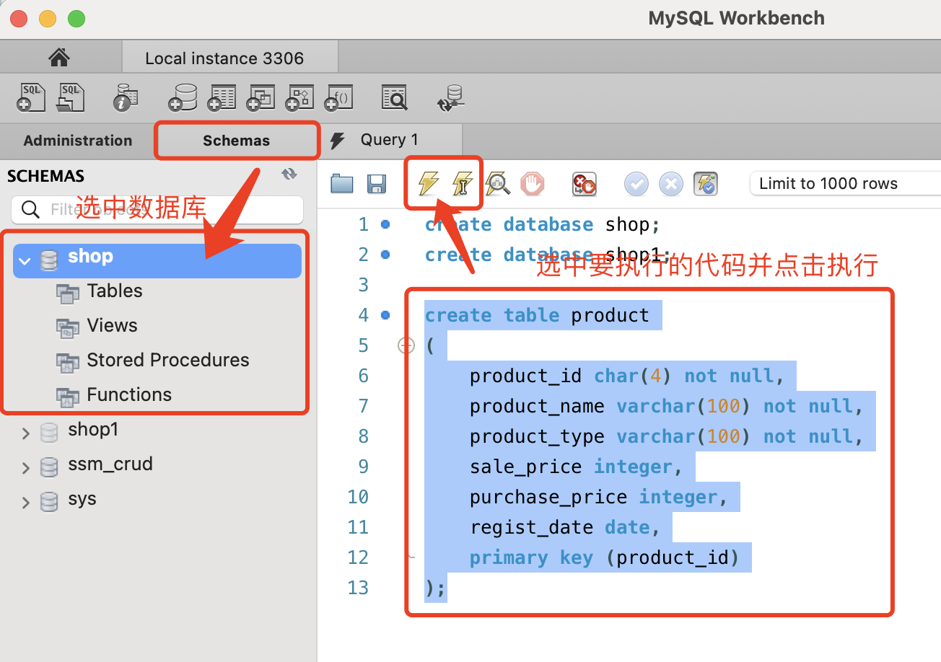Click the line 1 statement marker
Viewport: 941px width, 662px height.
click(385, 225)
